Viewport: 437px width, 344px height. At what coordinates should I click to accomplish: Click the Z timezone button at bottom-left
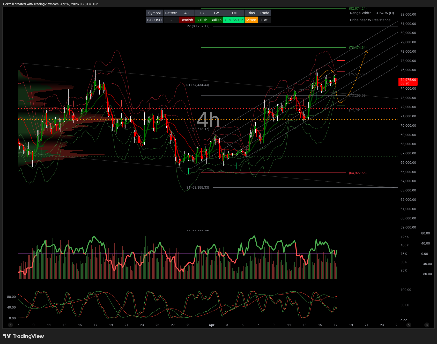[x=10, y=325]
